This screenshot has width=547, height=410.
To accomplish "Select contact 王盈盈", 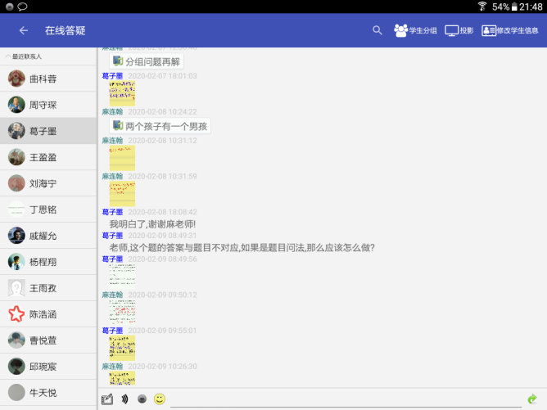I will click(x=48, y=157).
